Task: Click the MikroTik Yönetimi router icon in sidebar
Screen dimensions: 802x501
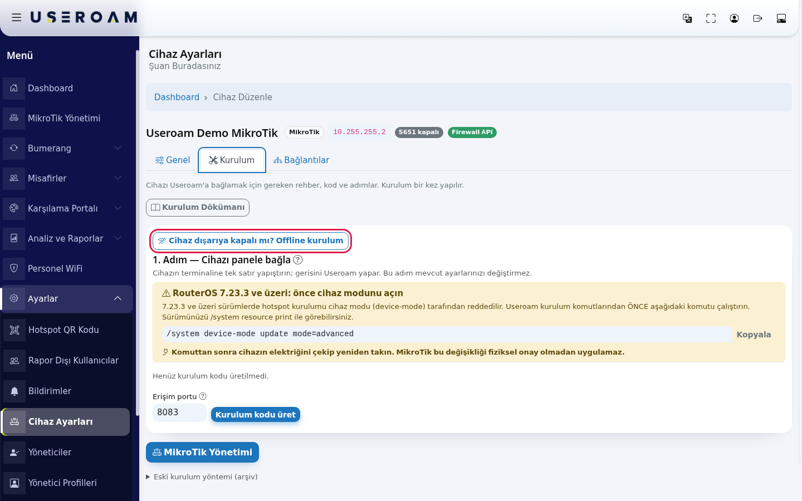Action: tap(14, 118)
